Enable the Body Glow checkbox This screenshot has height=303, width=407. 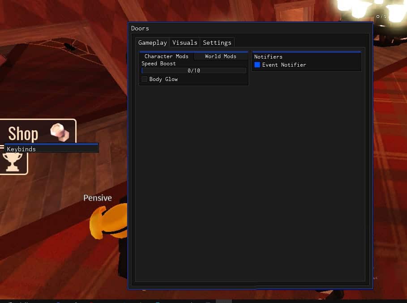click(x=145, y=79)
